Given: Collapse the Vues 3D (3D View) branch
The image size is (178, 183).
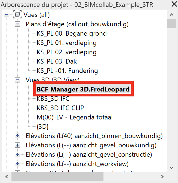Looking at the screenshot, I should [17, 80].
